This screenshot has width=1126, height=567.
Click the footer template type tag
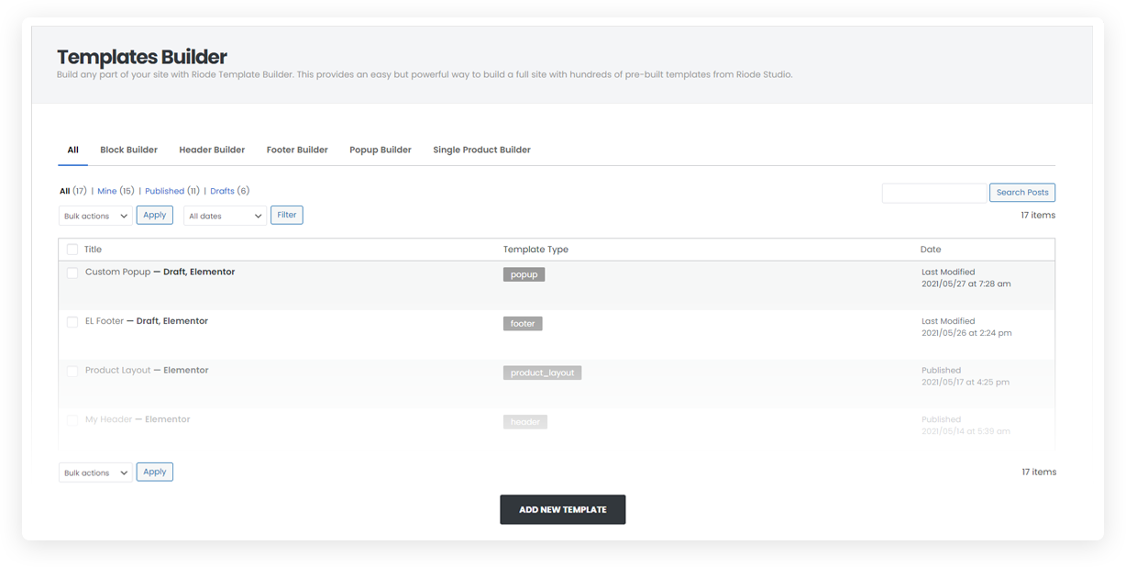point(523,324)
